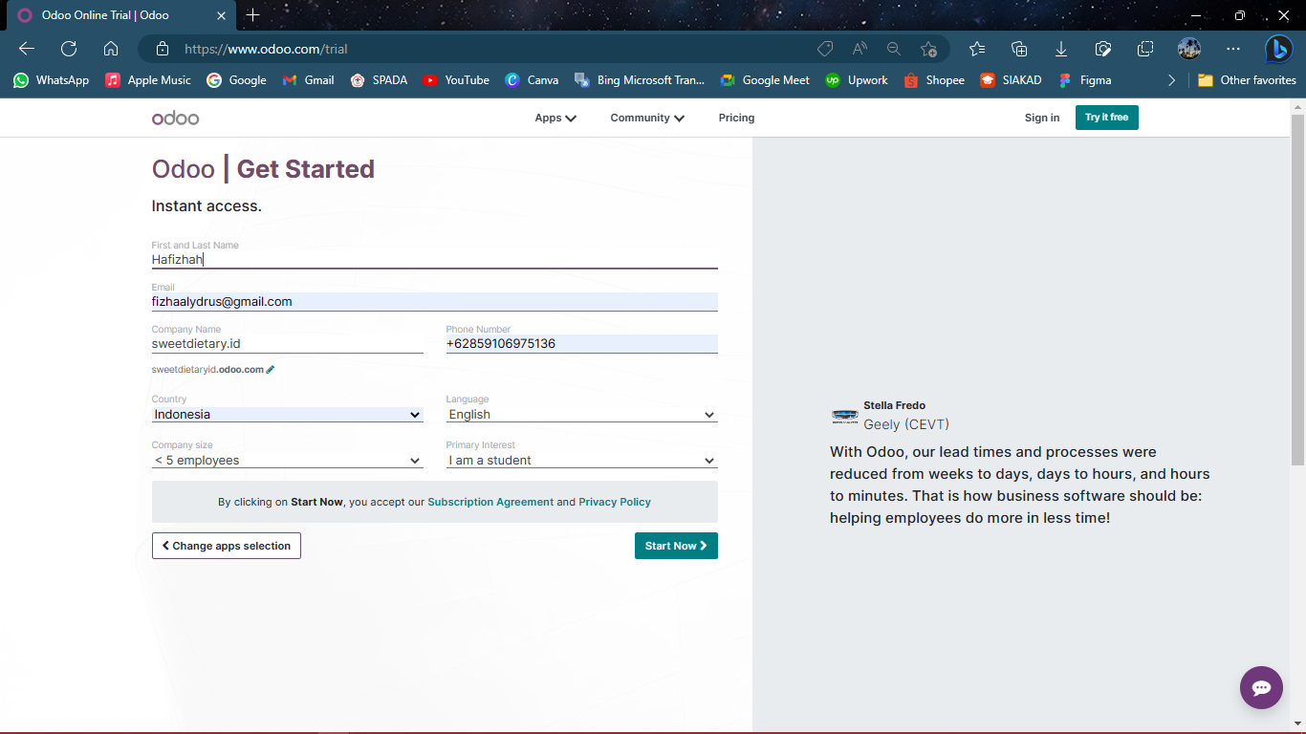Open the Subscription Agreement link

(x=490, y=502)
